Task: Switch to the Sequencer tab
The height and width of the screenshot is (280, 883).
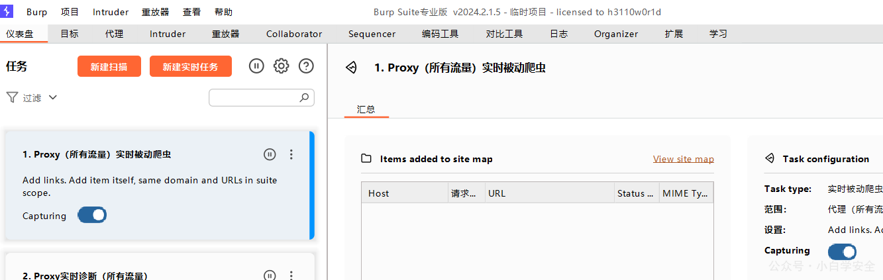Action: [372, 34]
